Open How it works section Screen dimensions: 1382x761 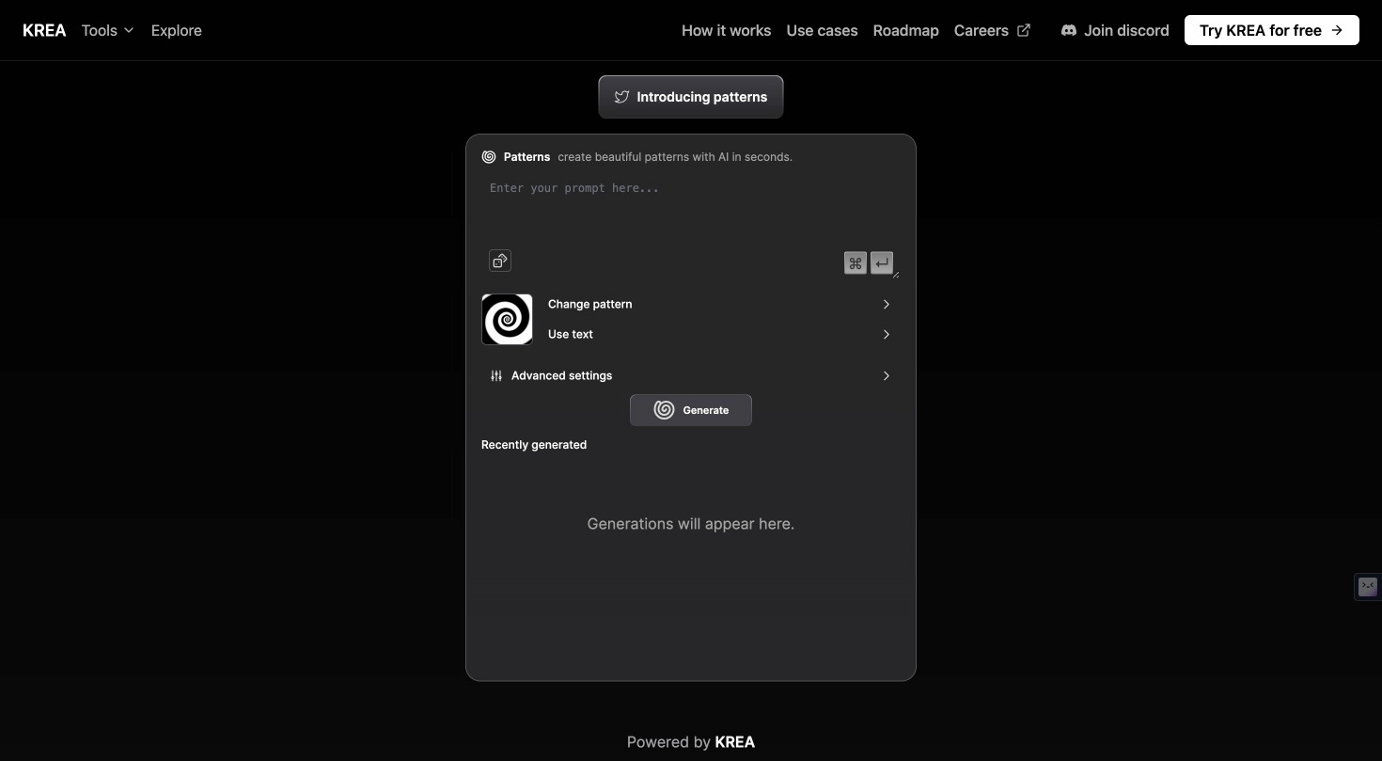[x=726, y=30]
